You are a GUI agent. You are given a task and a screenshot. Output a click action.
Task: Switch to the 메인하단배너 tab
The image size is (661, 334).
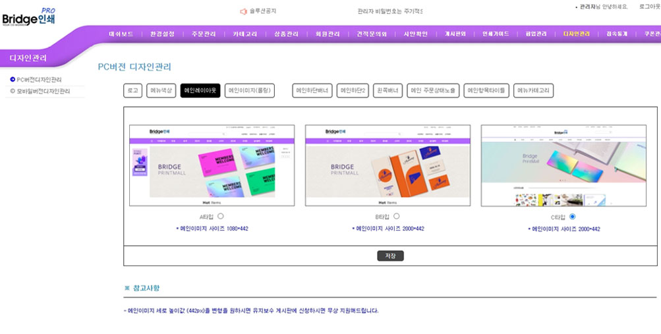coord(312,90)
